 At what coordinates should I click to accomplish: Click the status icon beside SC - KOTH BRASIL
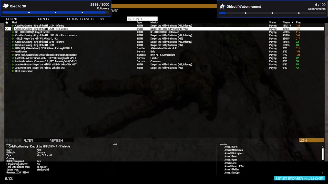(x=13, y=32)
